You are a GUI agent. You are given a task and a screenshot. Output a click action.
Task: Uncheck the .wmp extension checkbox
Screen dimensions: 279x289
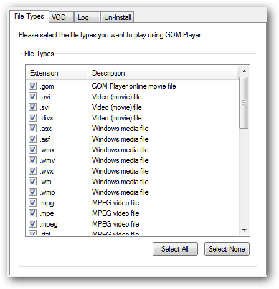click(x=32, y=192)
